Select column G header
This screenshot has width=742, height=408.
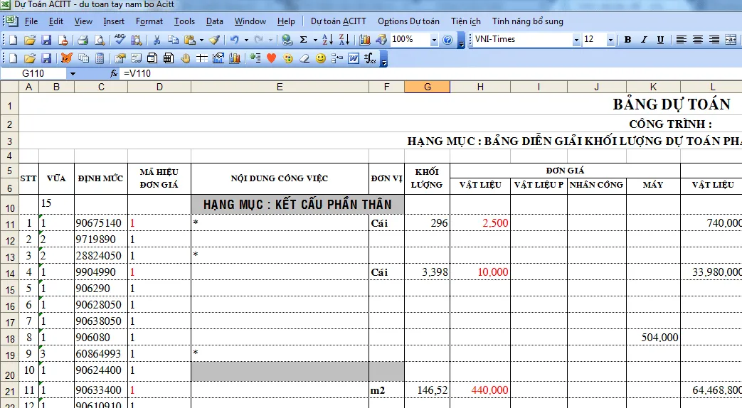(427, 87)
